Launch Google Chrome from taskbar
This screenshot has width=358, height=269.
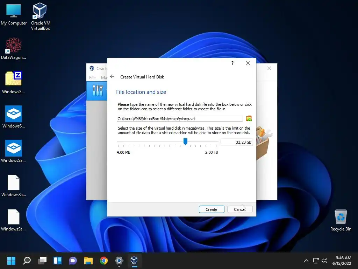[103, 261]
